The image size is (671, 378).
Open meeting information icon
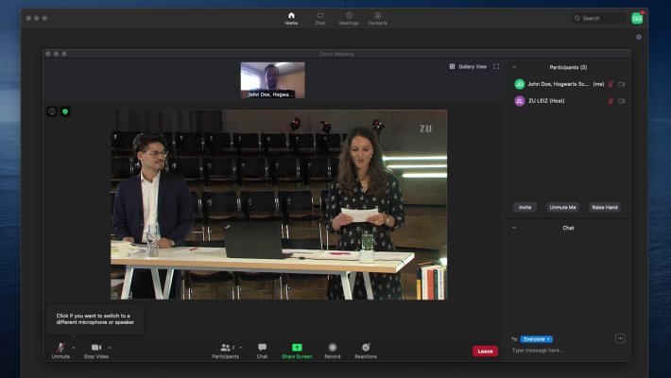[52, 112]
